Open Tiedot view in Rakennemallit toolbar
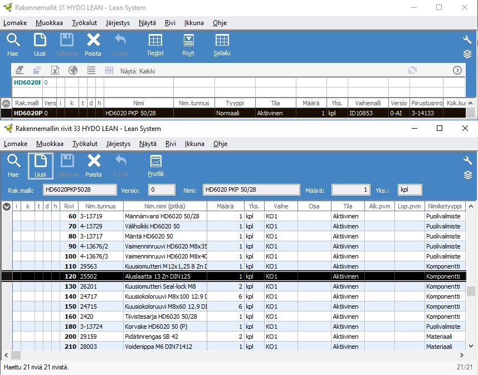 tap(155, 45)
